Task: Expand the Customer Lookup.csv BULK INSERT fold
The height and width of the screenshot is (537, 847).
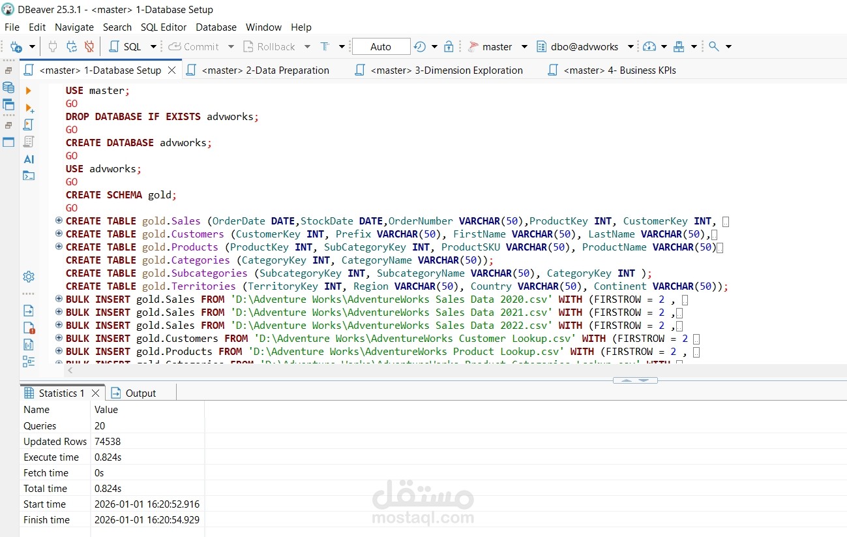Action: (x=59, y=338)
